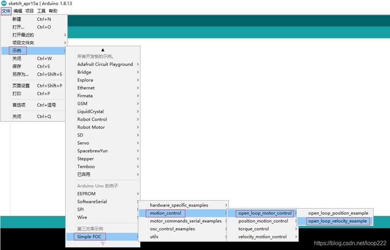
Task: Open SoftwareSerial examples submenu
Action: click(x=103, y=202)
